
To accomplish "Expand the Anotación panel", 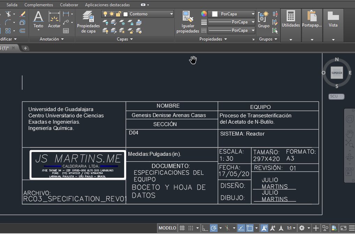I will [52, 39].
